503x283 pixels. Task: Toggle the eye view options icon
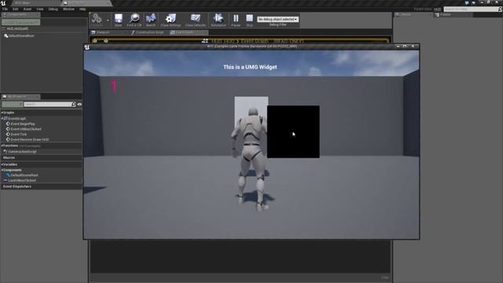(x=79, y=105)
